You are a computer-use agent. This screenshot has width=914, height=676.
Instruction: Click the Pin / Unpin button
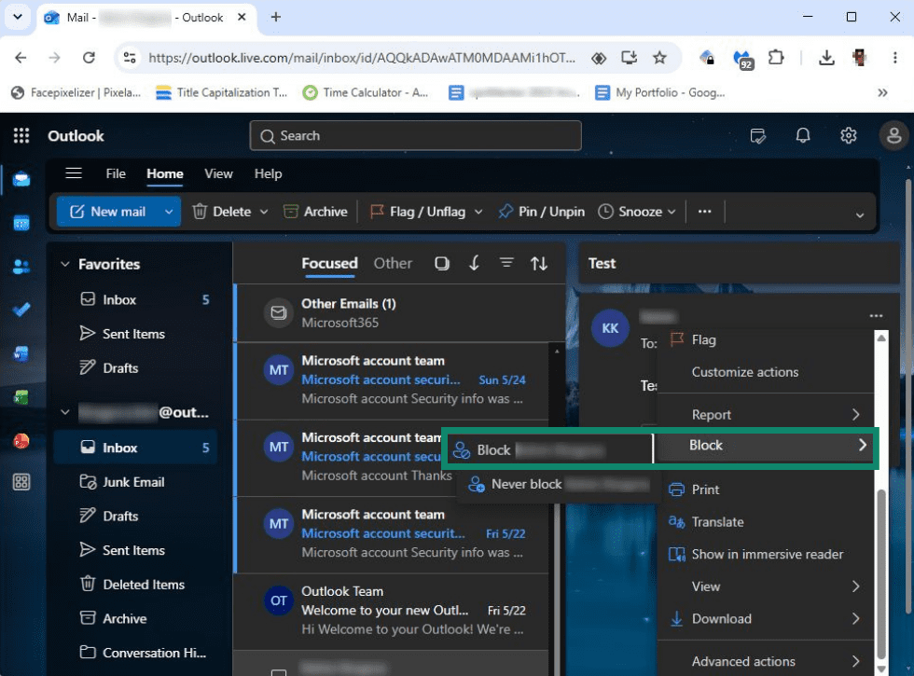[x=541, y=212]
